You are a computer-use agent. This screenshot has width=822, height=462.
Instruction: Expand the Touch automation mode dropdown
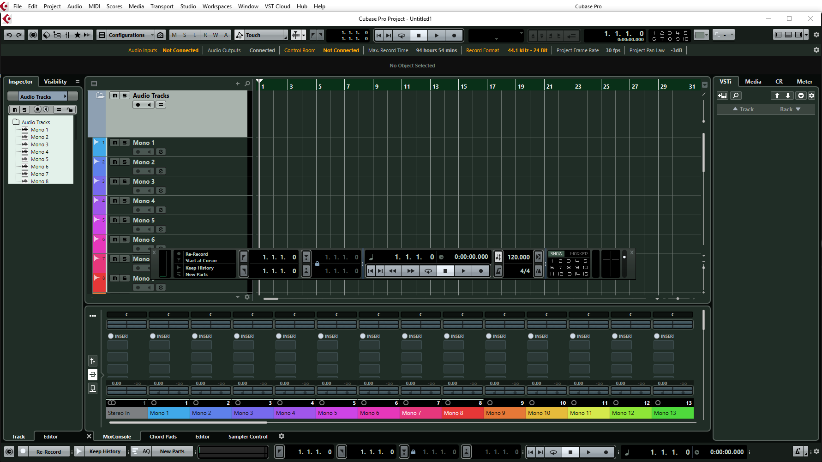[x=285, y=36]
